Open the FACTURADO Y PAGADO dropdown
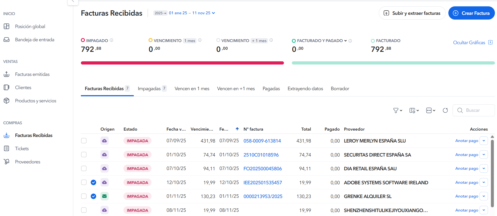The image size is (497, 216). click(x=345, y=41)
